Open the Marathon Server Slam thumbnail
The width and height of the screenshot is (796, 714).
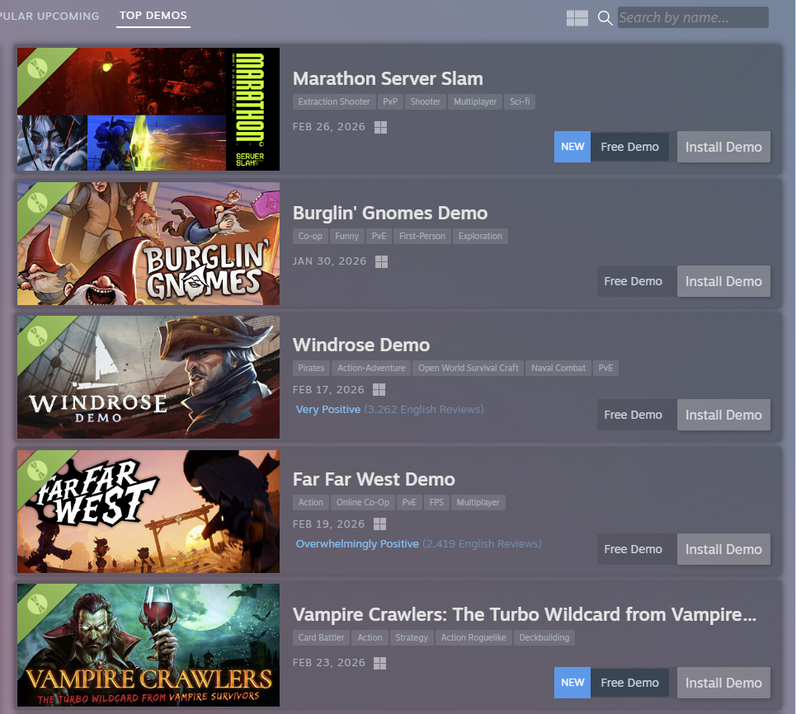click(148, 109)
